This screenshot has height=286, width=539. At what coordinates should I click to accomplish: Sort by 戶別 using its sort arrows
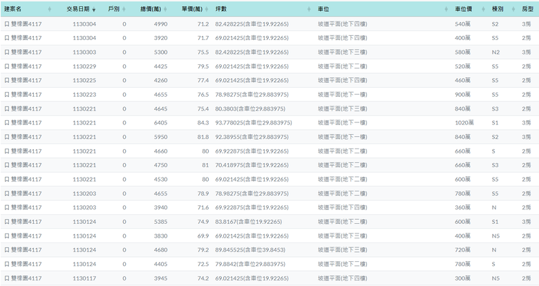click(124, 9)
